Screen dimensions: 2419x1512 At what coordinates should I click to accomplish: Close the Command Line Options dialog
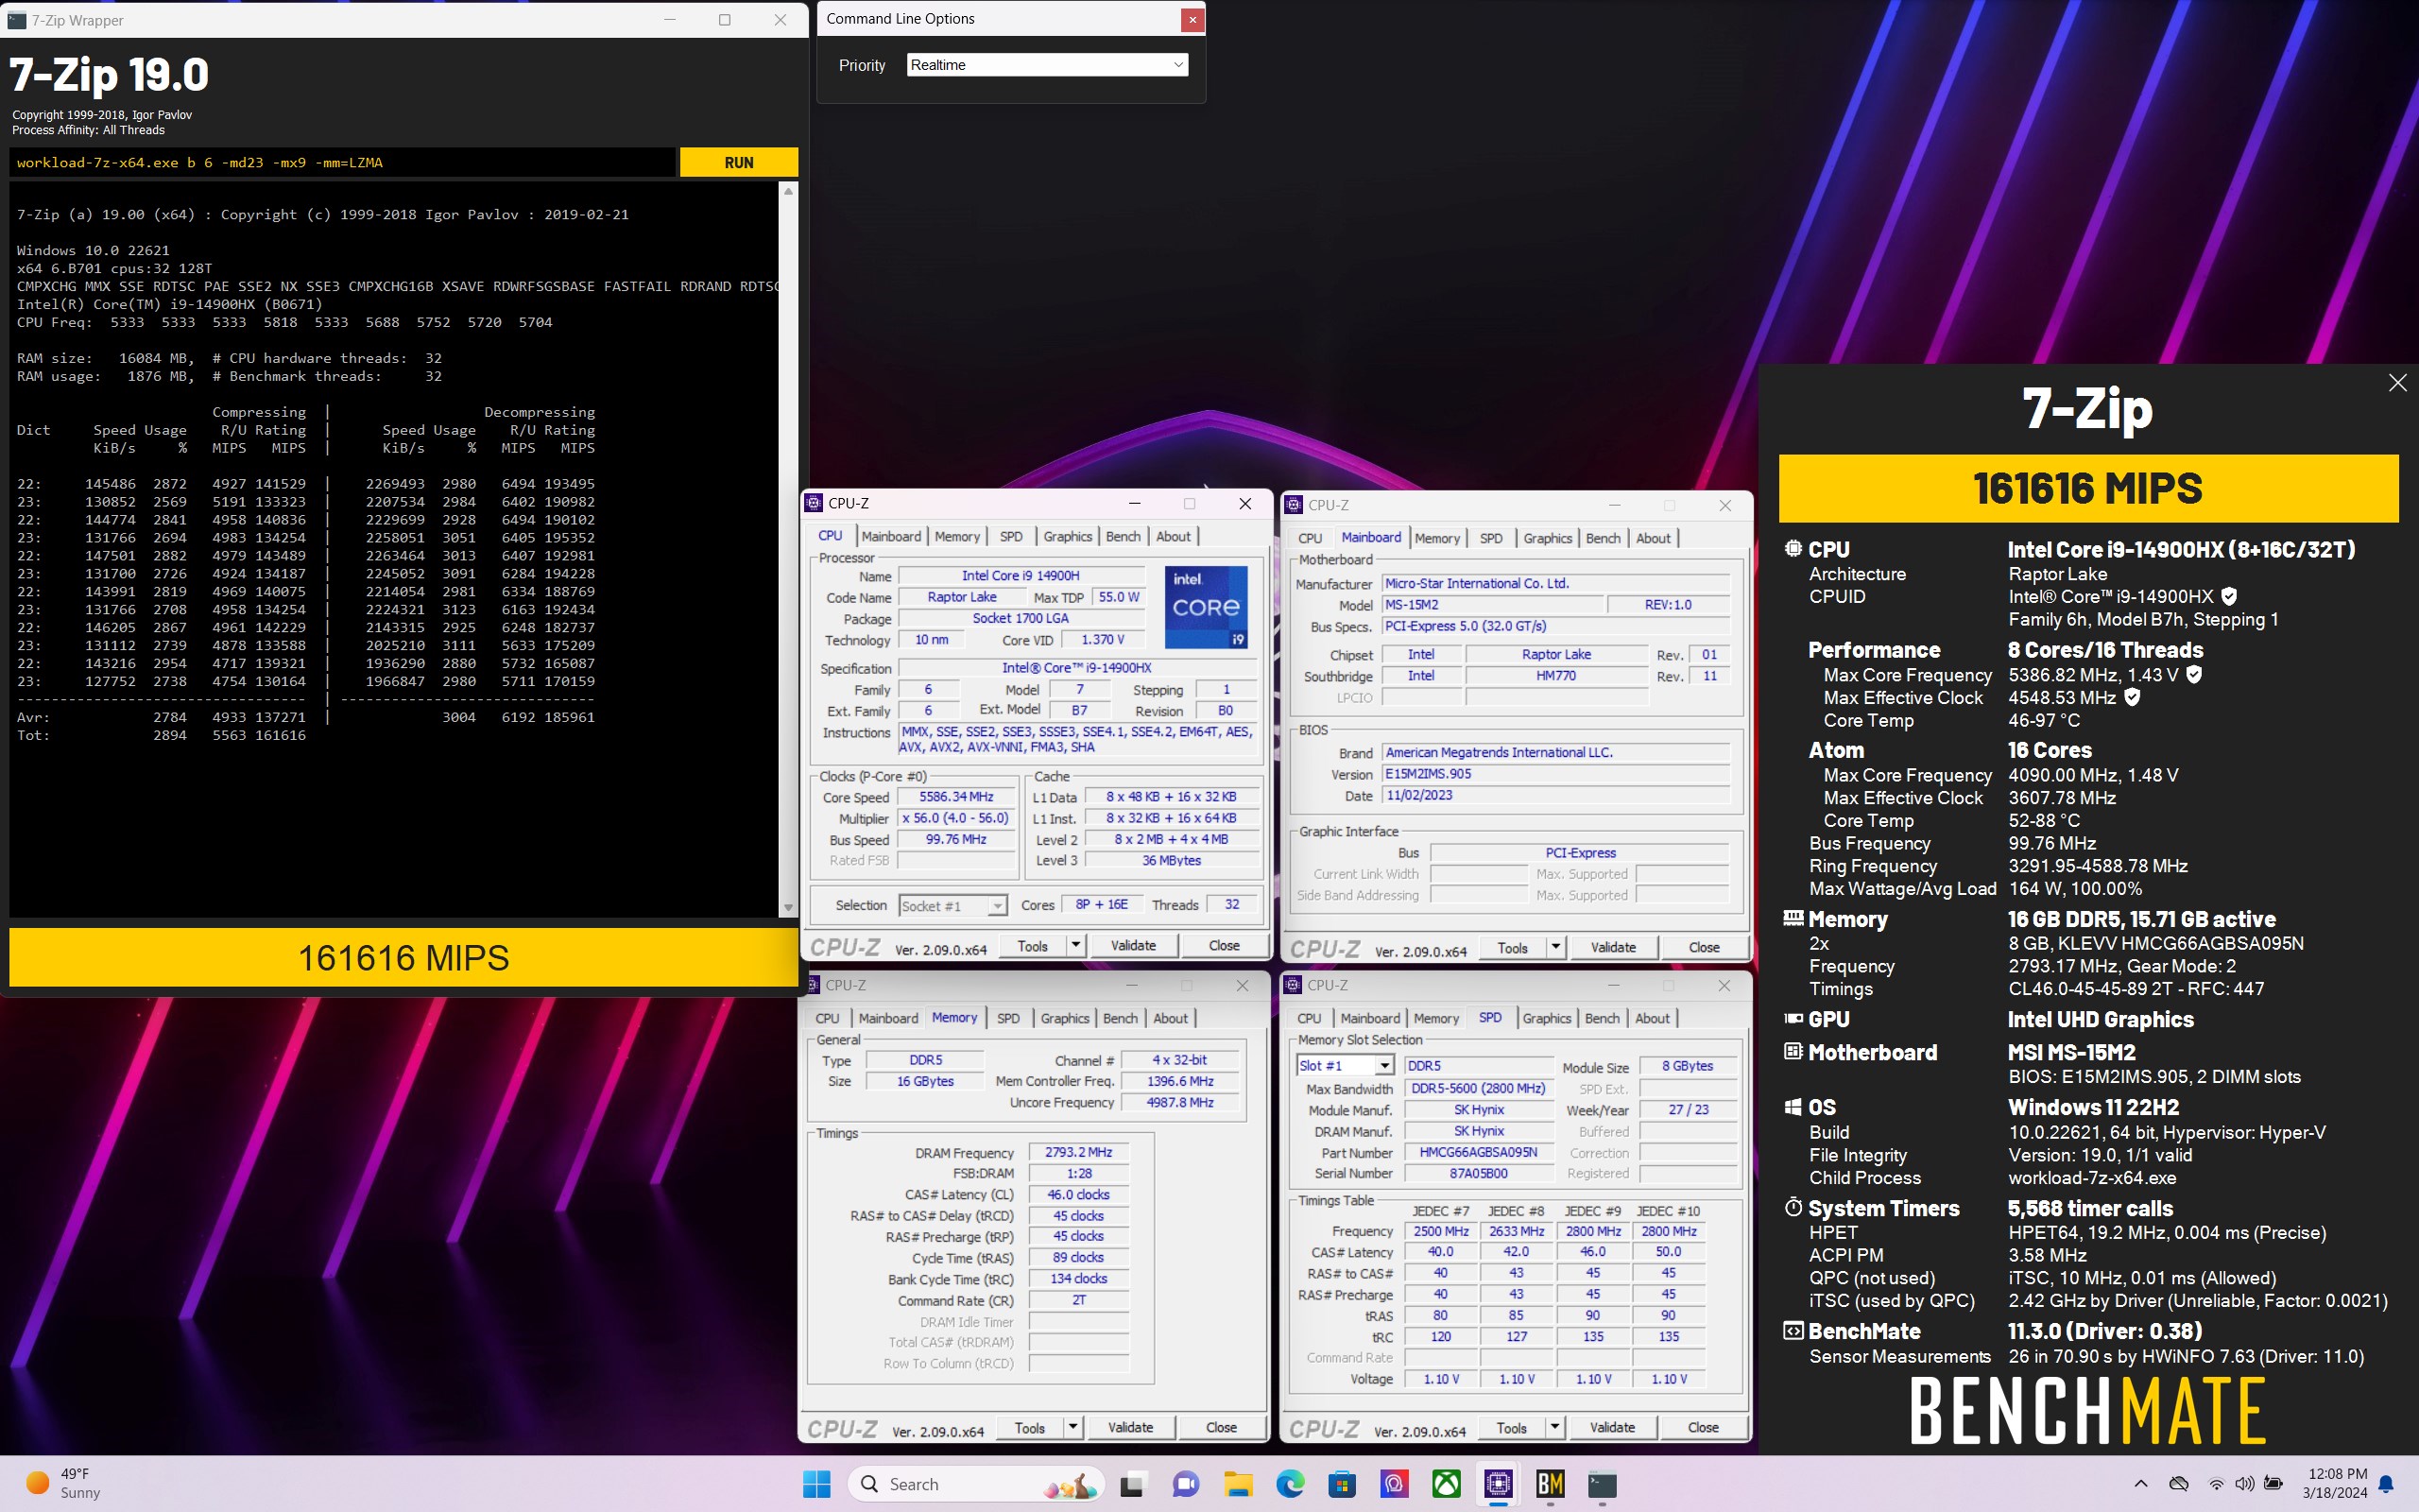1192,19
